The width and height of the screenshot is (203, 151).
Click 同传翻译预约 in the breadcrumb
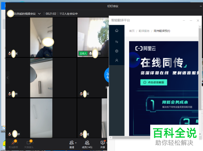pos(162,31)
